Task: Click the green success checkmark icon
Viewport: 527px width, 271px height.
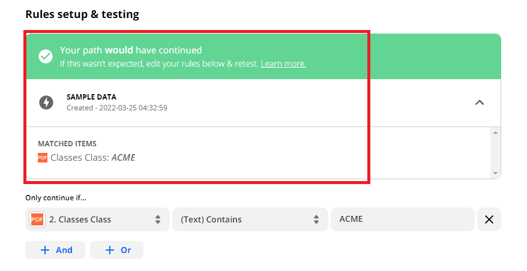Action: [46, 56]
